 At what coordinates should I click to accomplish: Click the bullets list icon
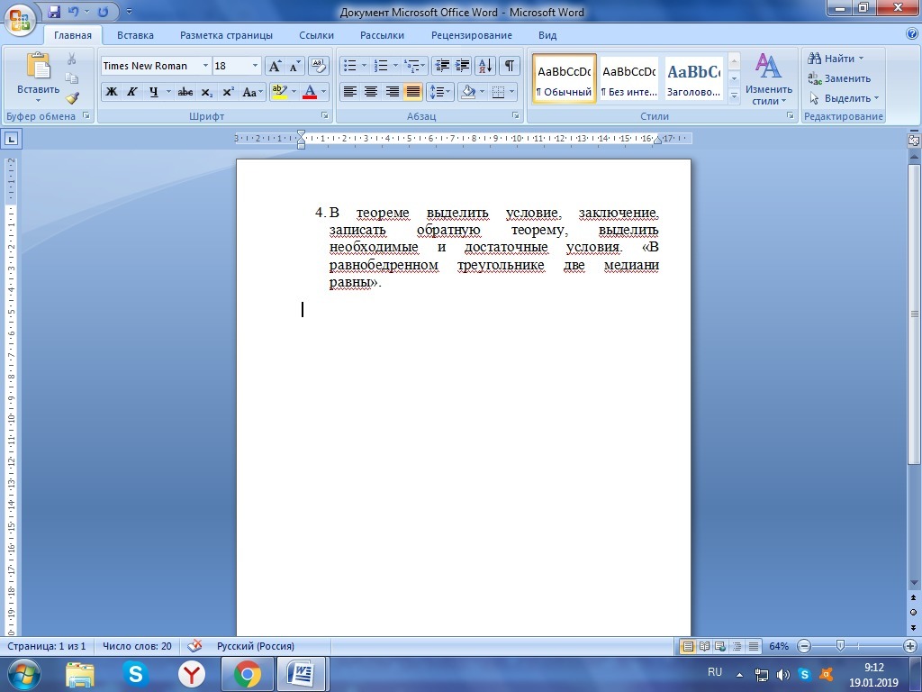(350, 65)
